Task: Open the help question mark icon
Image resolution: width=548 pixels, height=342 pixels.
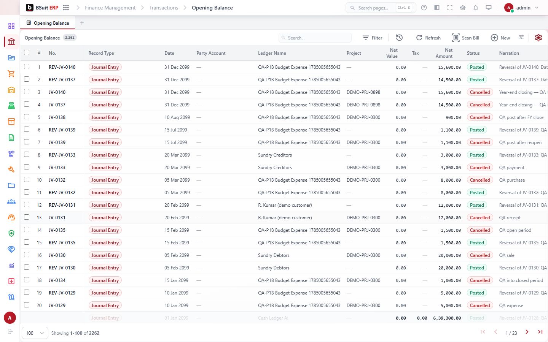Action: [x=424, y=8]
